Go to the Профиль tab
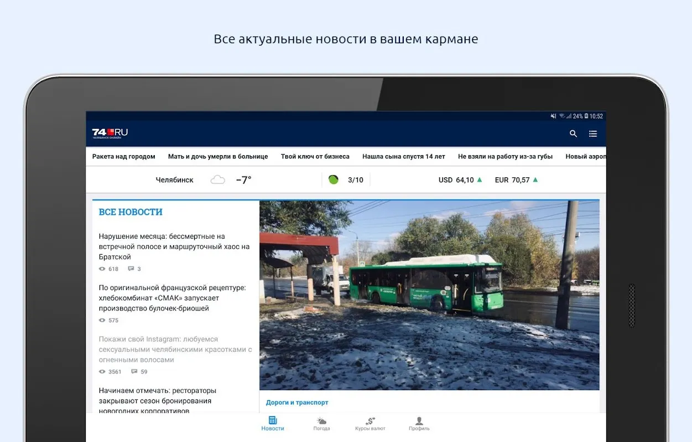The image size is (692, 442). (x=419, y=424)
